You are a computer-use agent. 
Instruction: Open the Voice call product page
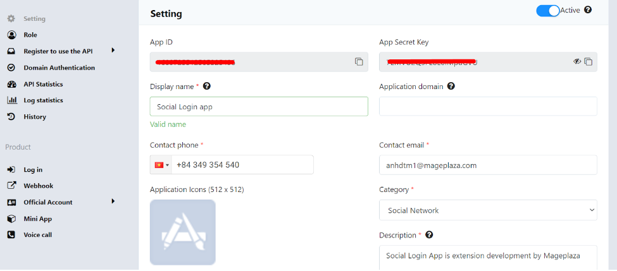pyautogui.click(x=37, y=235)
